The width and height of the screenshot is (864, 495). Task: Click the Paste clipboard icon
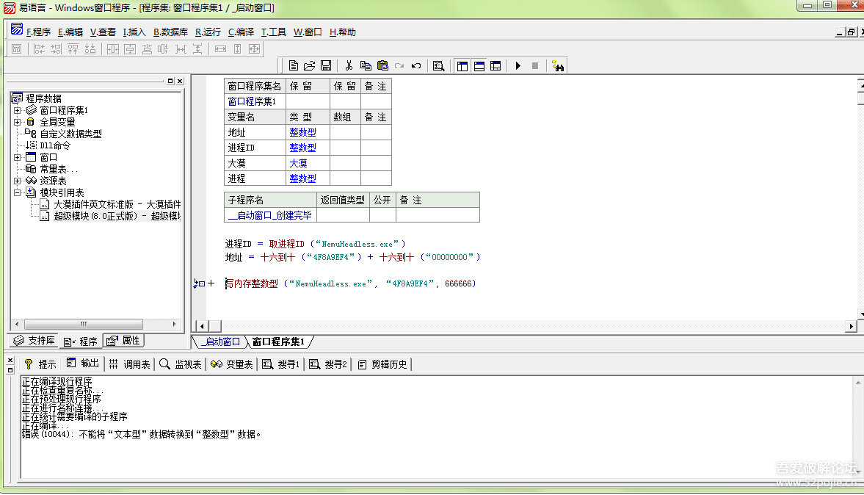click(x=382, y=66)
